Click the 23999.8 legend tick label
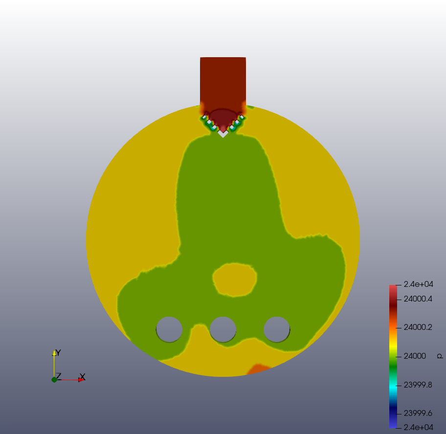Screen dimensions: 446x434 click(418, 385)
